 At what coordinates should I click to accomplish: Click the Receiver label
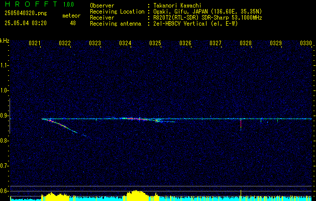102,18
